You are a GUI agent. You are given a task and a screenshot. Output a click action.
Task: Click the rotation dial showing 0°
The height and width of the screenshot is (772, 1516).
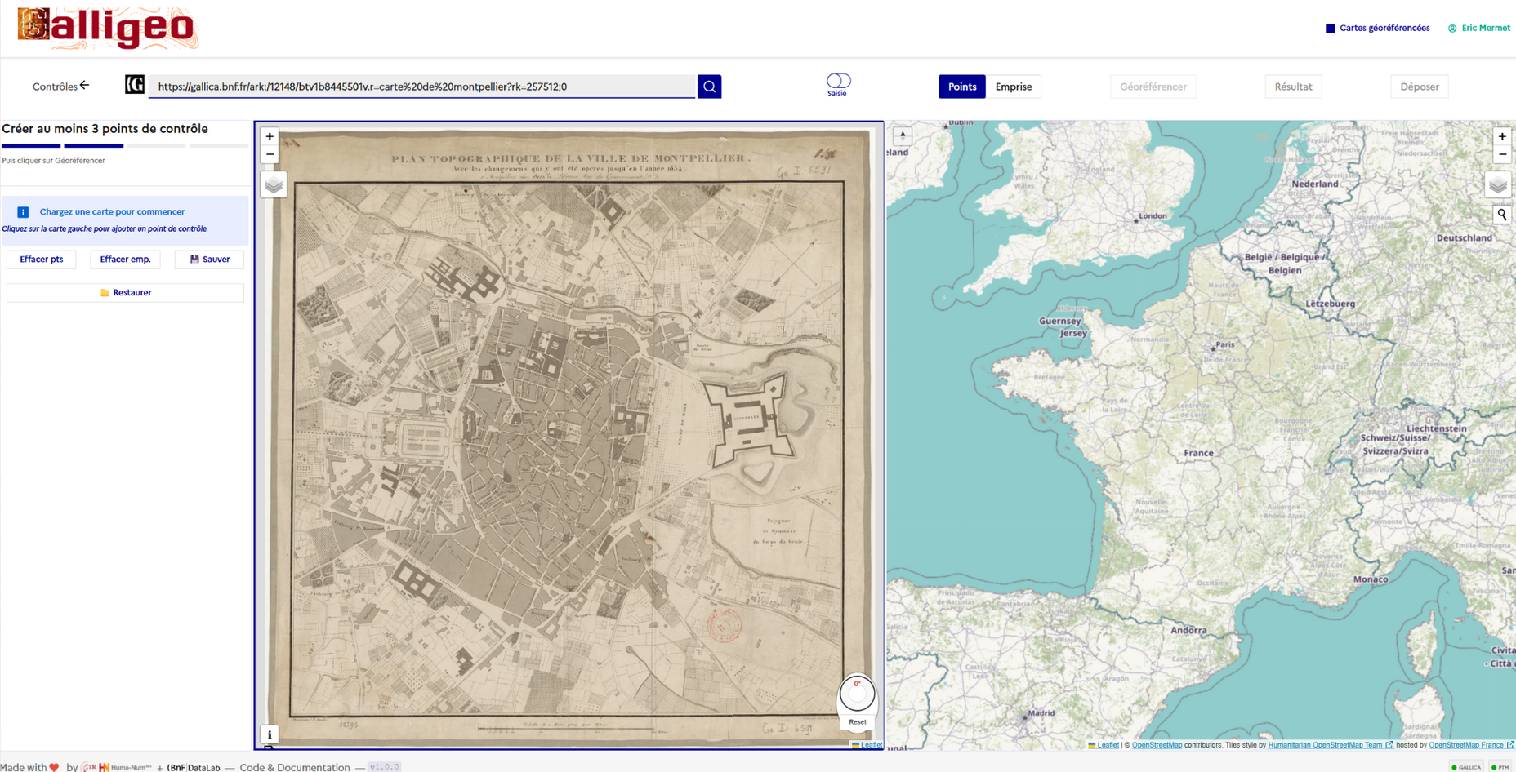pos(857,694)
